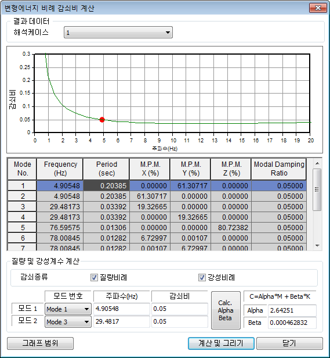Viewport: 330px width, 358px height.
Task: Select mode row number 3 header
Action: (22, 207)
